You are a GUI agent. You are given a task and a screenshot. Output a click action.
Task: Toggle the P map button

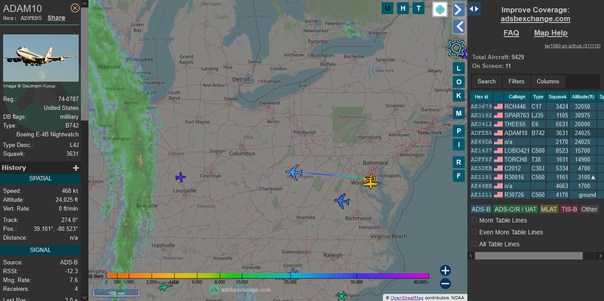tap(459, 131)
